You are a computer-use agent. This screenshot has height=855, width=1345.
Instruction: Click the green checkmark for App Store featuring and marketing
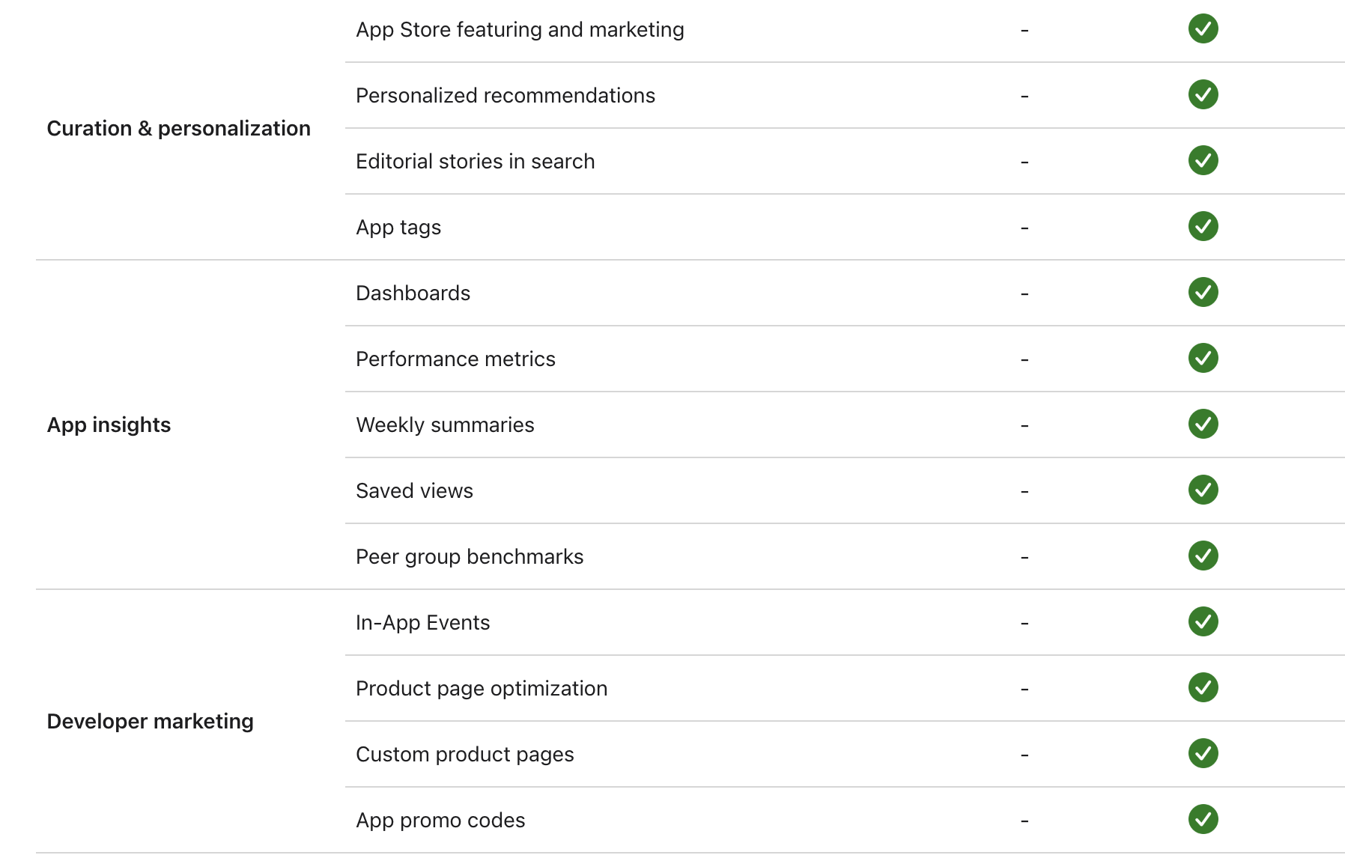tap(1203, 29)
